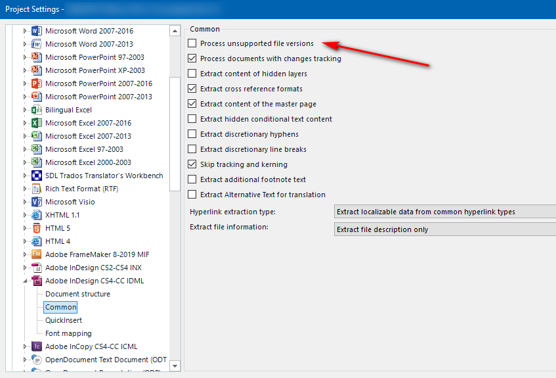Click the file types tree scrollbar thumb
The image size is (556, 378).
point(175,134)
